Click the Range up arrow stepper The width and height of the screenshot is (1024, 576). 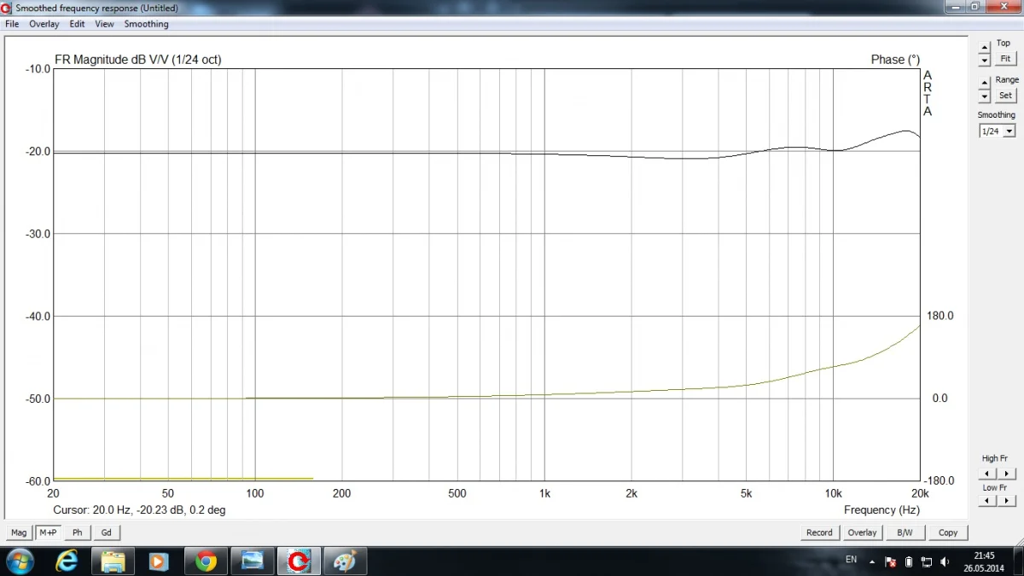(985, 84)
